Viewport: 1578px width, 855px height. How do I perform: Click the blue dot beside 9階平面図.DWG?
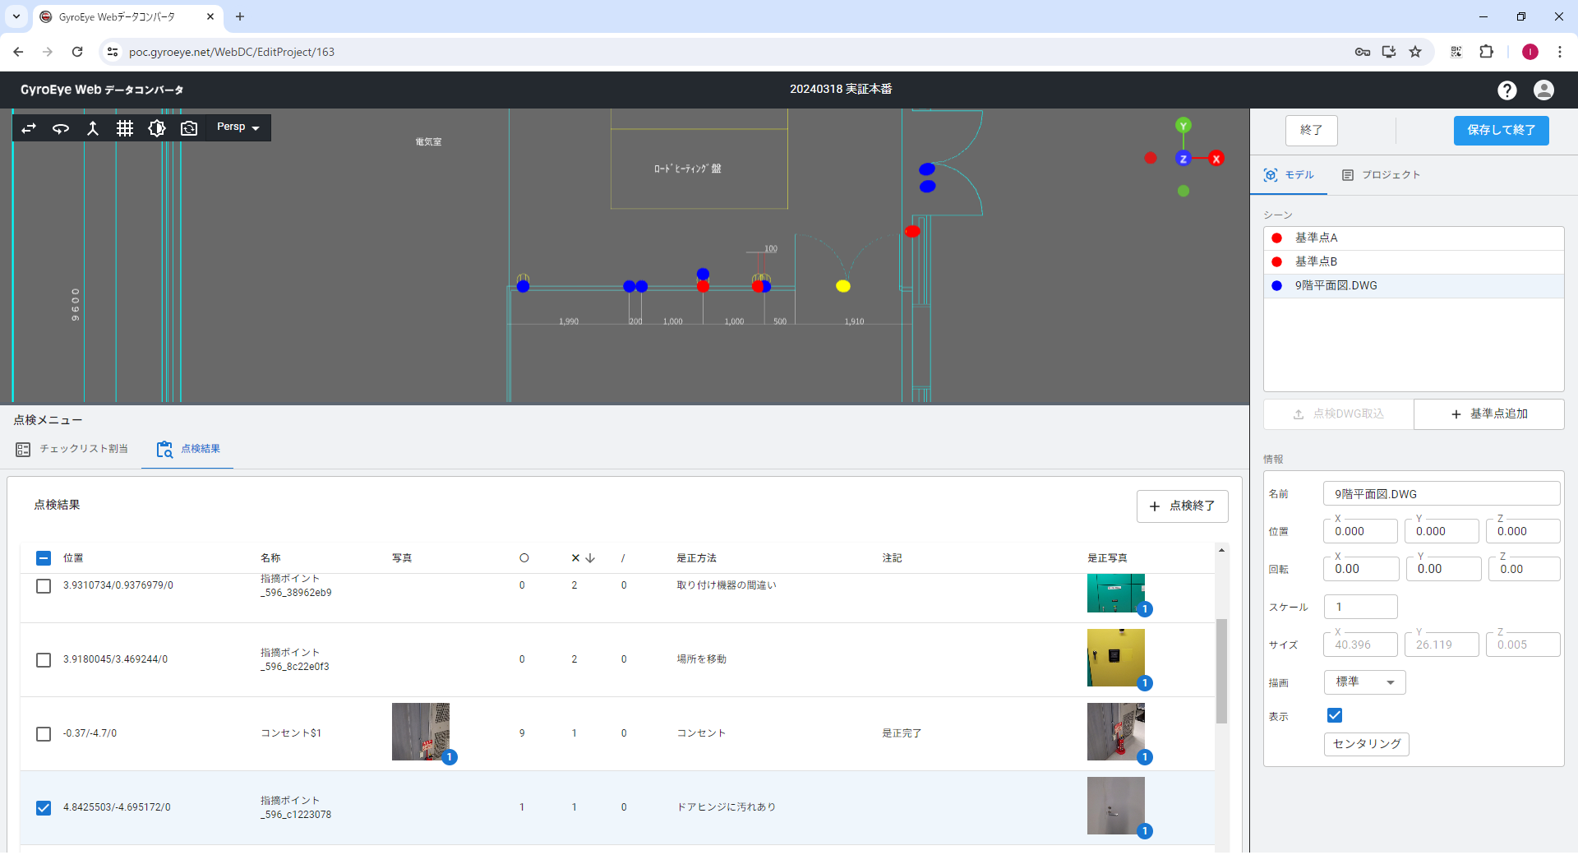pos(1276,286)
